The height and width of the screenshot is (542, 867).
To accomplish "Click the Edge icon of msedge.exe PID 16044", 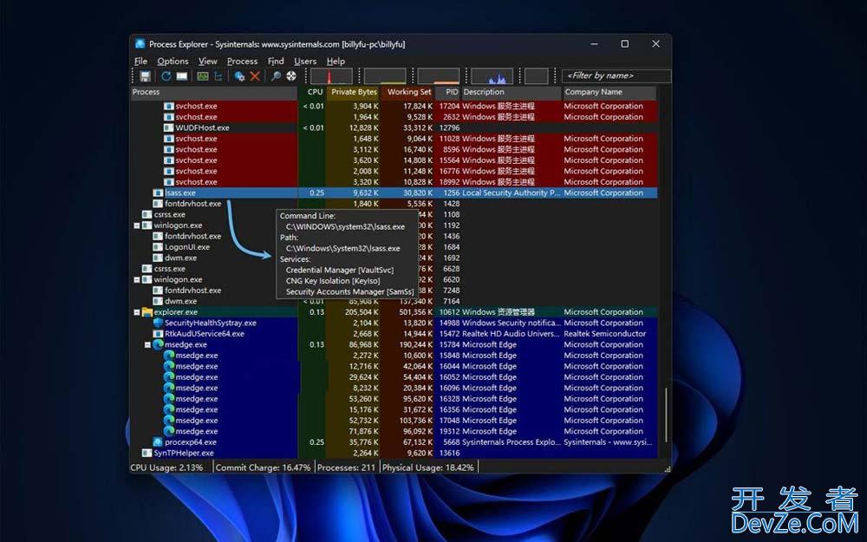I will 169,366.
